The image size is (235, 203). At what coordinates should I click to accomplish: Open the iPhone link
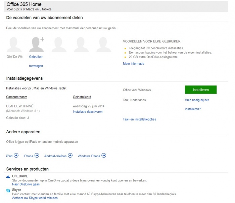(28, 156)
